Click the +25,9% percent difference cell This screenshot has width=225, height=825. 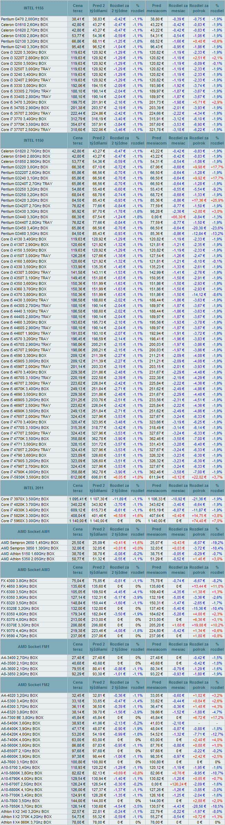coord(217,200)
